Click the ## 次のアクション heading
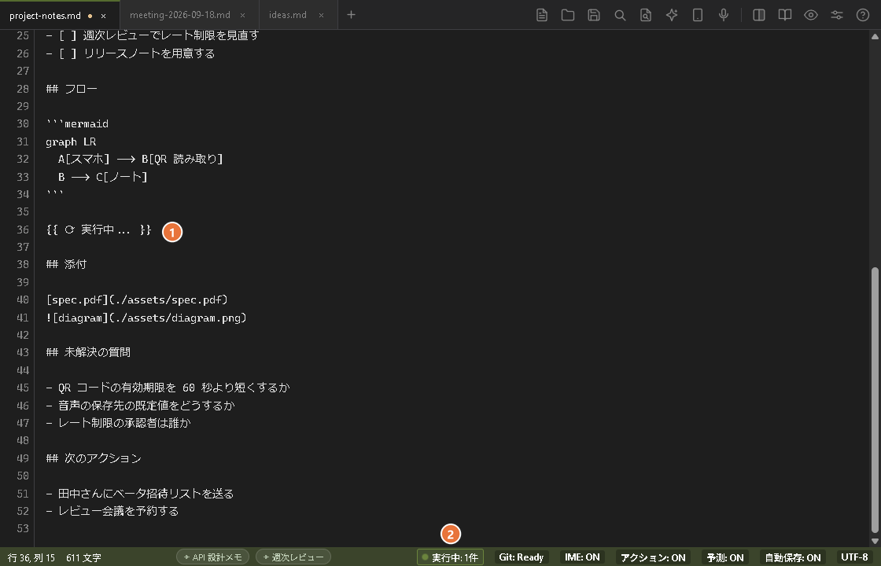This screenshot has width=881, height=566. click(94, 458)
